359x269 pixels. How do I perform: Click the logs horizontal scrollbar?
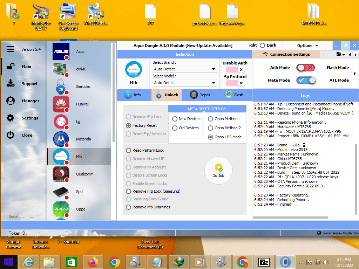291,218
